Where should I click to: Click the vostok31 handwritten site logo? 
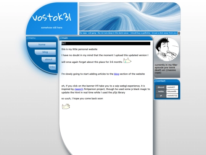51,17
